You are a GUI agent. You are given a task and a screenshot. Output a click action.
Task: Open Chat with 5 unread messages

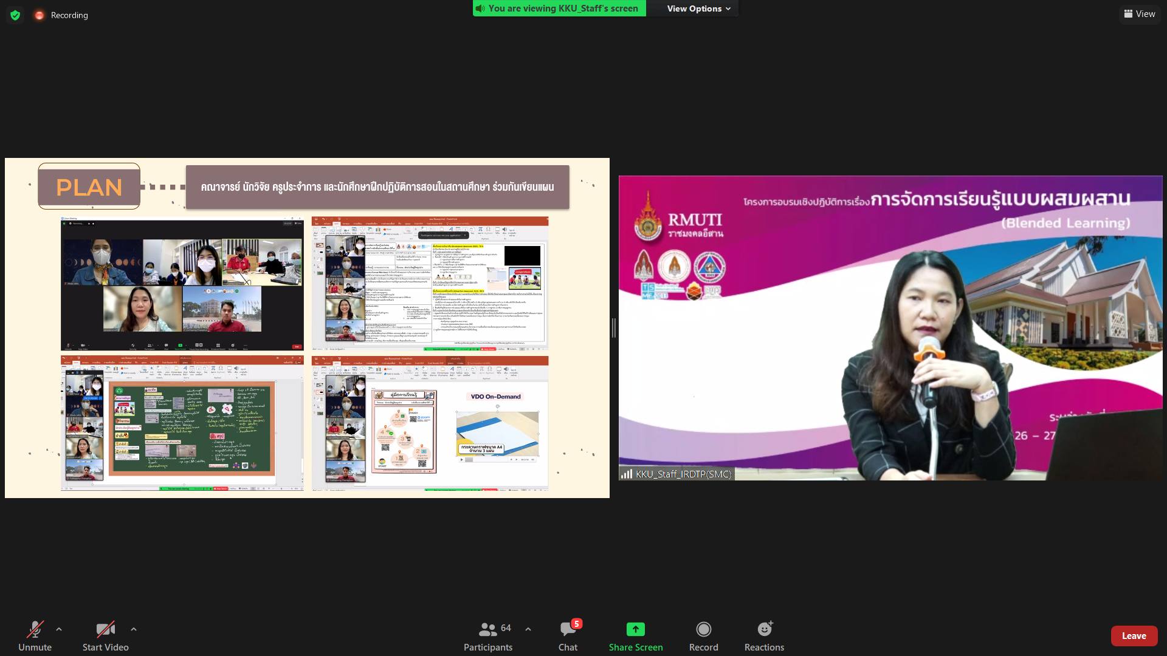click(x=568, y=635)
